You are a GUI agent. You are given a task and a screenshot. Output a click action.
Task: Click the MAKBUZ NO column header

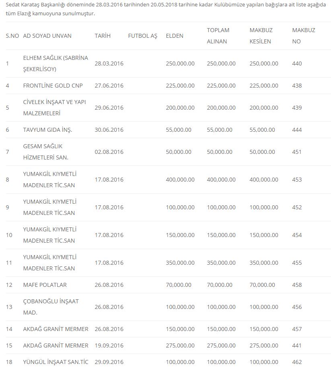tap(303, 36)
